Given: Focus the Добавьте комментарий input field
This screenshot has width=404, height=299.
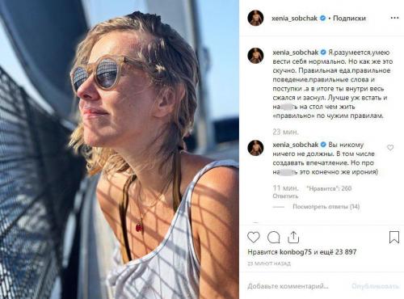Looking at the screenshot, I should point(288,286).
